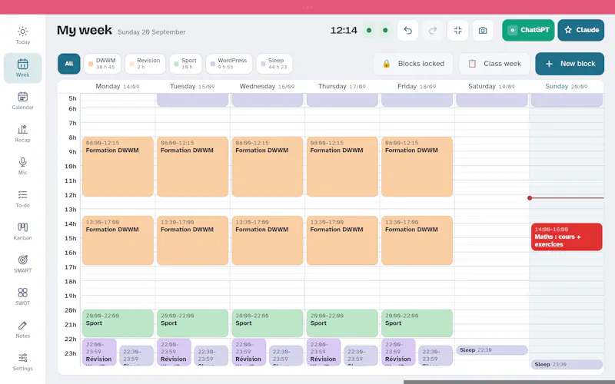Filter by WordPress category chip
This screenshot has width=615, height=384.
229,64
